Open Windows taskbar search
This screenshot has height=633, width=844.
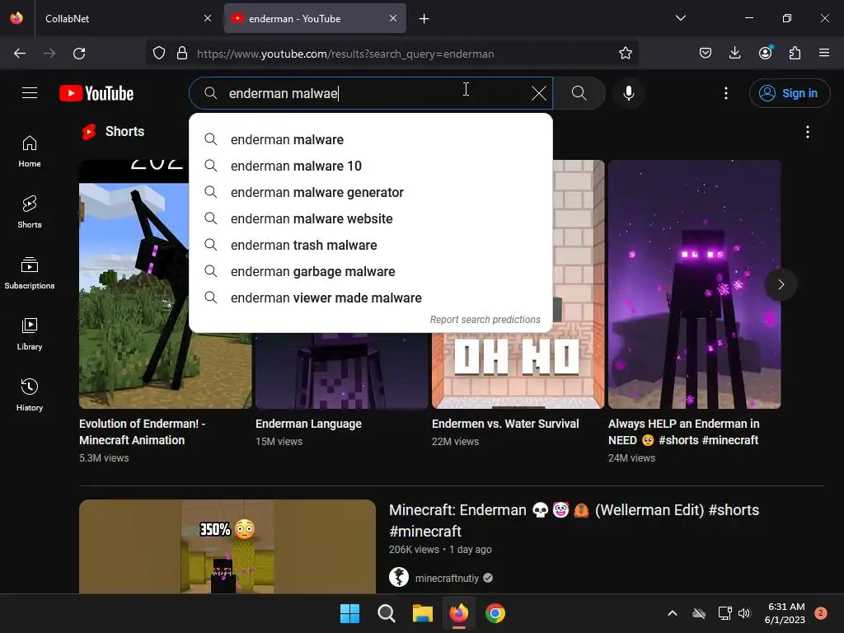pyautogui.click(x=386, y=613)
